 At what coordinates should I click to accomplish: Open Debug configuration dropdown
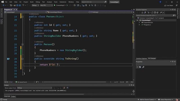(35, 5)
